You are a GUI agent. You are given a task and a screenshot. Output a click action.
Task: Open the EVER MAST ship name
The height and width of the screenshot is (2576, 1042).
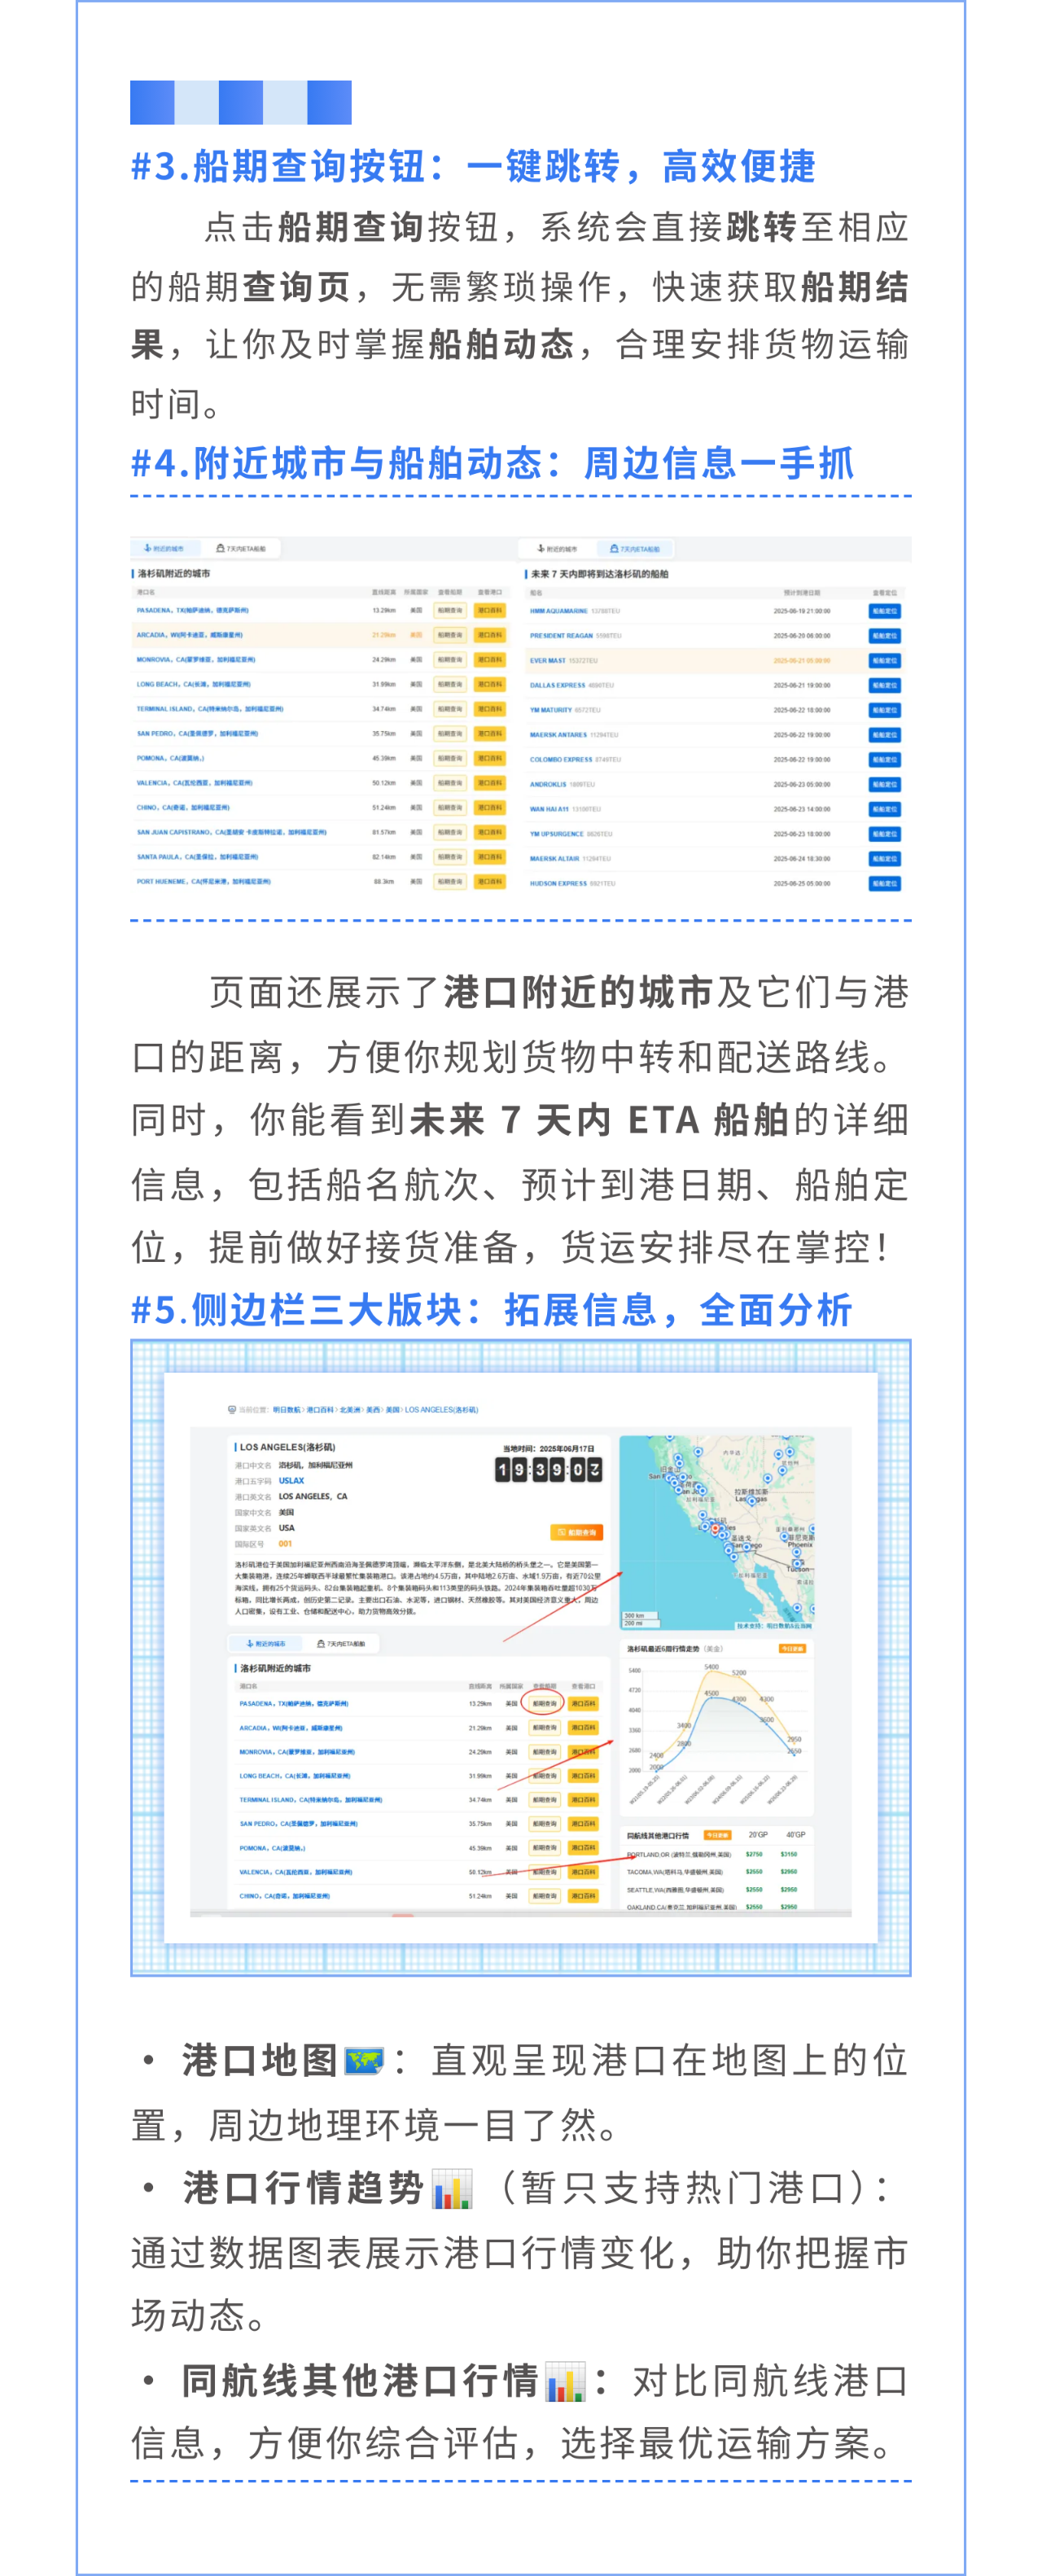[x=548, y=660]
